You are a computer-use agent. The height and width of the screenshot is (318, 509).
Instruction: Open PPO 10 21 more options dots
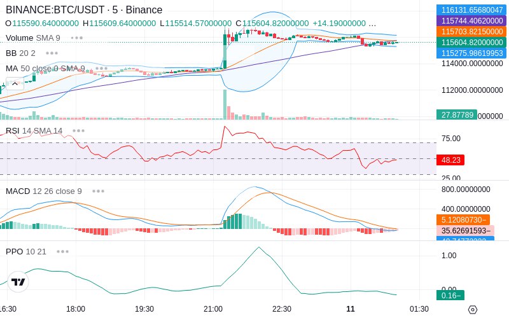(62, 251)
